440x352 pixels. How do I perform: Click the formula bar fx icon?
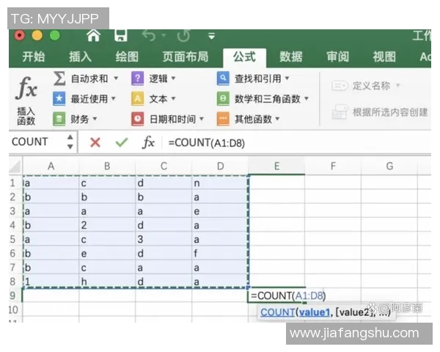coord(148,142)
